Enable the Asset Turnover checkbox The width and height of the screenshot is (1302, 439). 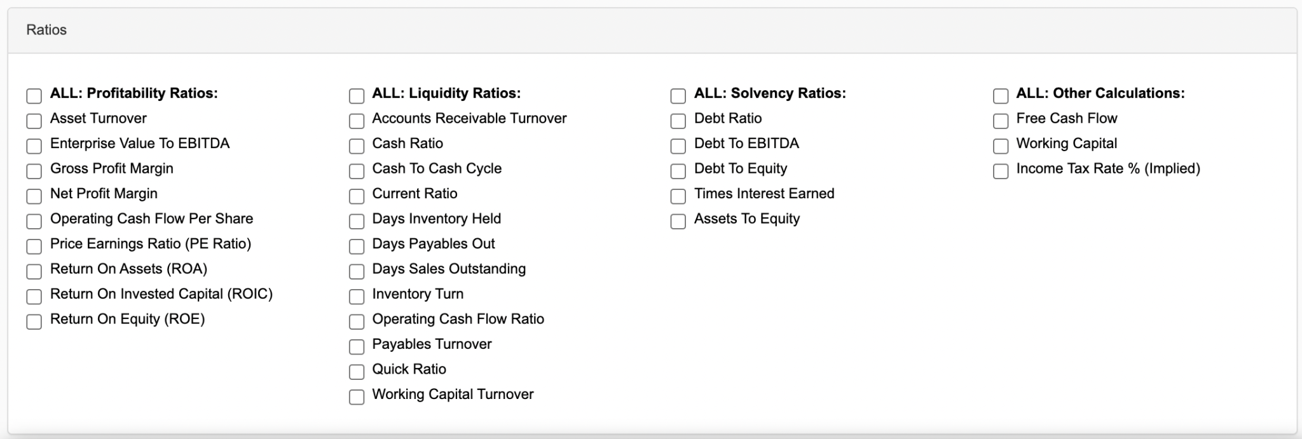(x=34, y=121)
